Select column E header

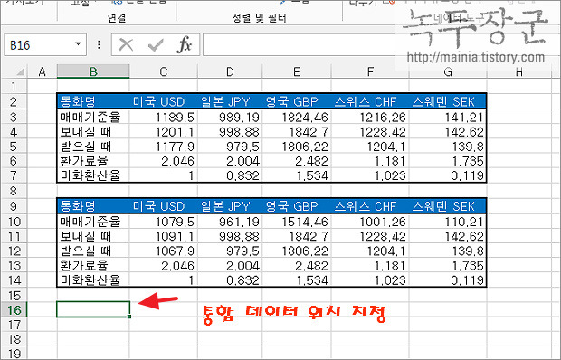click(296, 71)
